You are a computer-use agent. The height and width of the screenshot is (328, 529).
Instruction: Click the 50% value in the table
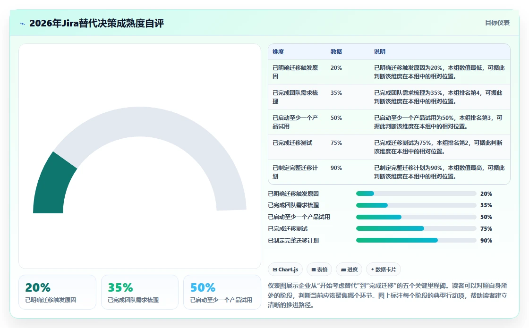click(x=336, y=118)
